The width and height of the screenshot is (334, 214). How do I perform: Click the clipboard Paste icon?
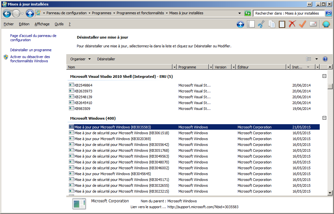282,24
